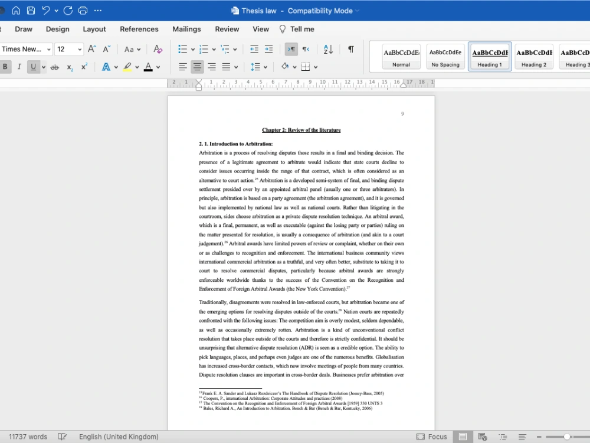Apply the Heading 1 style

[490, 57]
